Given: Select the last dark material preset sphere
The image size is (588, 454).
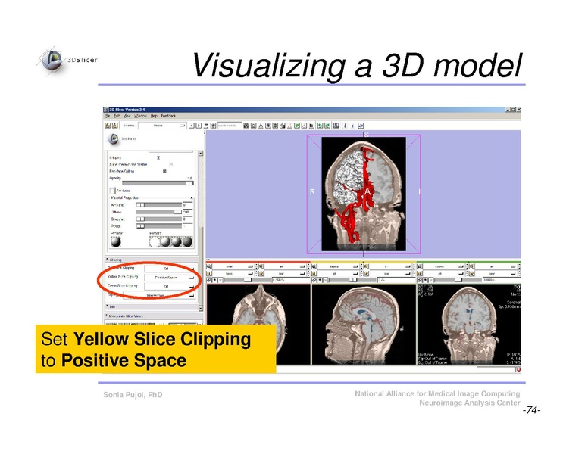Looking at the screenshot, I should (x=187, y=241).
